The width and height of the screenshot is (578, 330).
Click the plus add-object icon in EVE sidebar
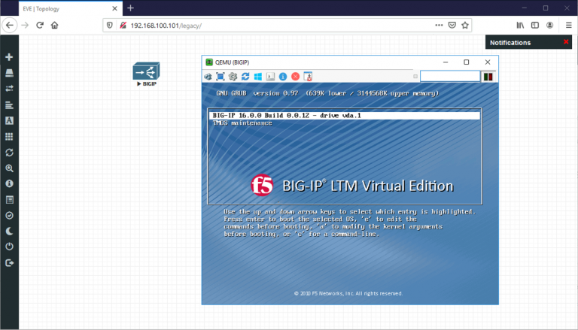click(x=9, y=57)
